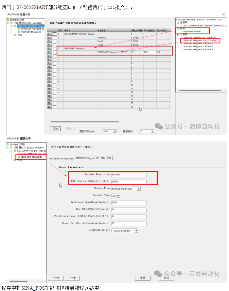Click SIEMENS Telegram 111 submodule cell in row 6

pyautogui.click(x=113, y=52)
